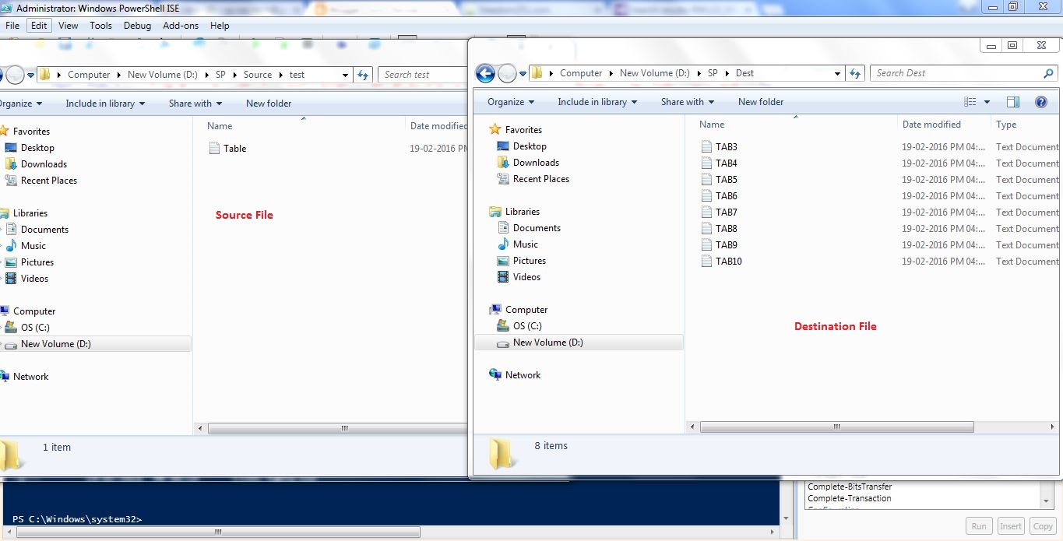Open the Tools menu
Screen dimensions: 1063x541
coord(100,25)
